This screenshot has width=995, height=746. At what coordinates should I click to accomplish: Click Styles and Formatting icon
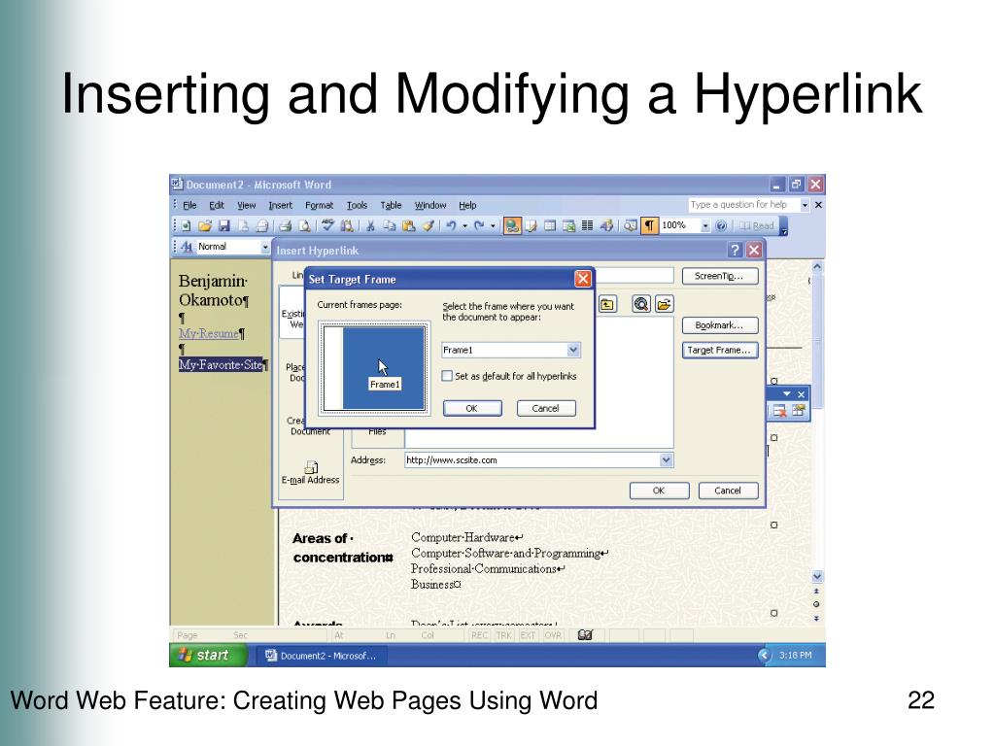[x=187, y=247]
